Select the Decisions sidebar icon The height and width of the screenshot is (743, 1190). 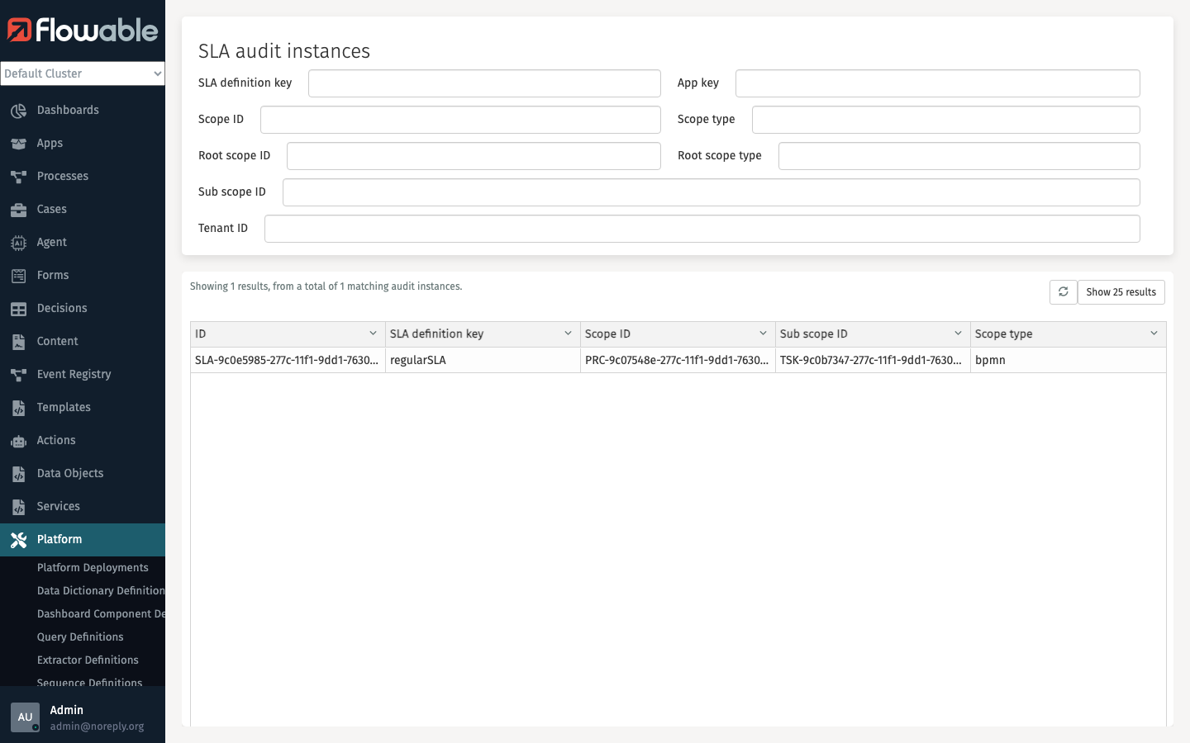coord(18,308)
